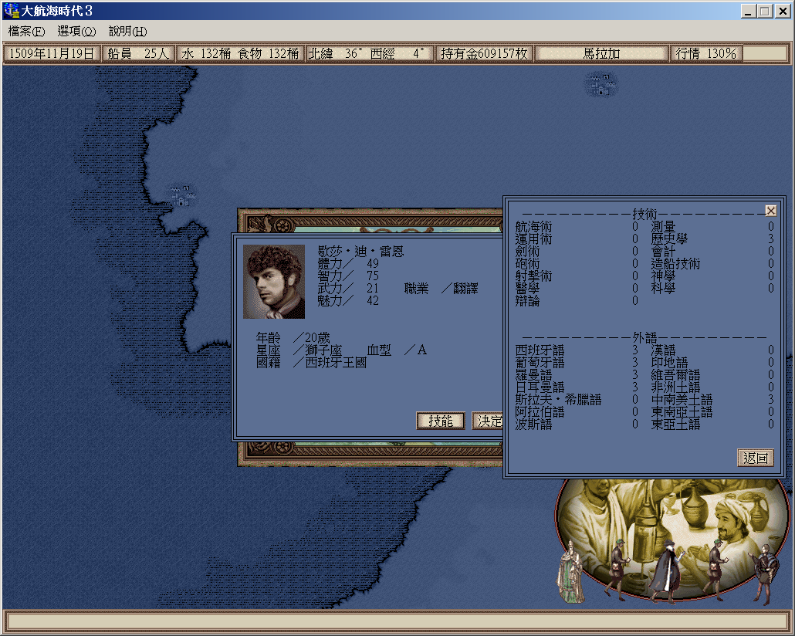Select the right green-hatted walking man
The image size is (795, 636).
pyautogui.click(x=717, y=570)
